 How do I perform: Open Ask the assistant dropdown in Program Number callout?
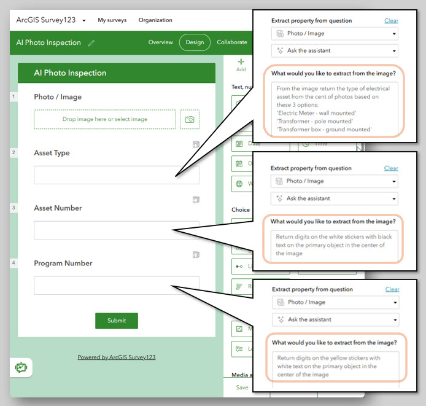[336, 319]
